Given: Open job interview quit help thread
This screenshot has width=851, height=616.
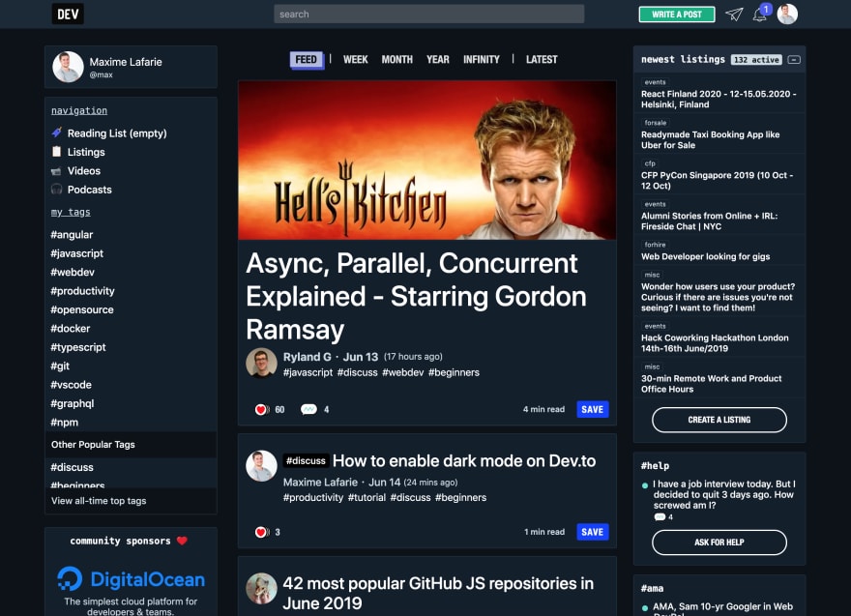Looking at the screenshot, I should point(723,494).
